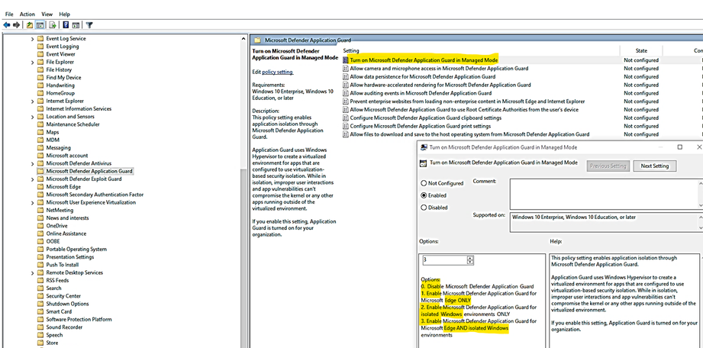
Task: Click the Next Setting button
Action: [x=655, y=166]
